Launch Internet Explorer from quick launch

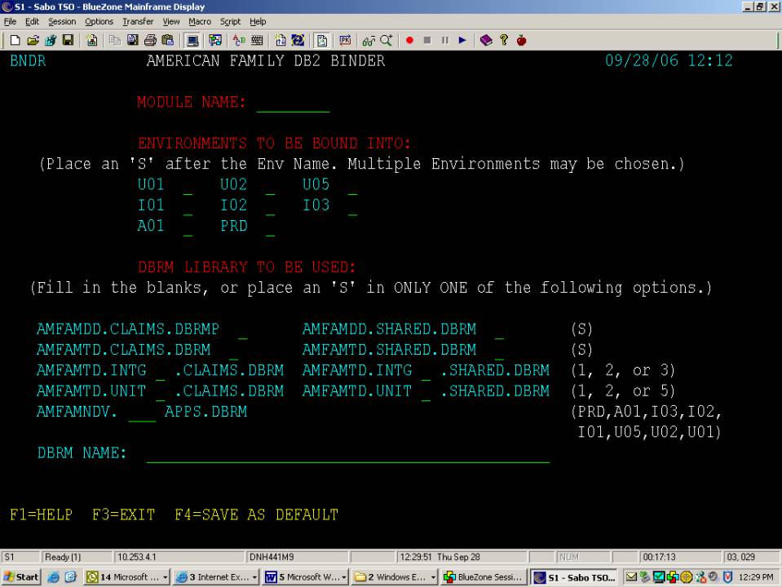coord(53,577)
